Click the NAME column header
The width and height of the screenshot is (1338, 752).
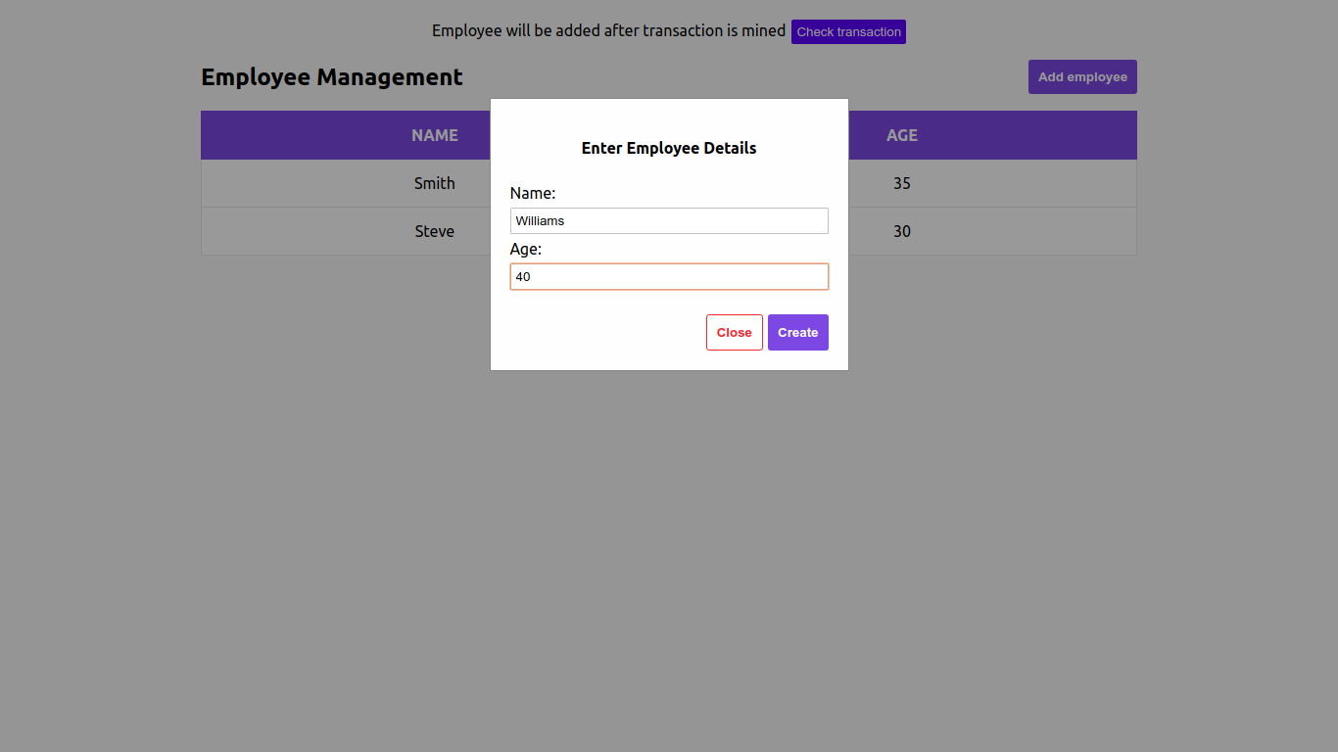[435, 135]
